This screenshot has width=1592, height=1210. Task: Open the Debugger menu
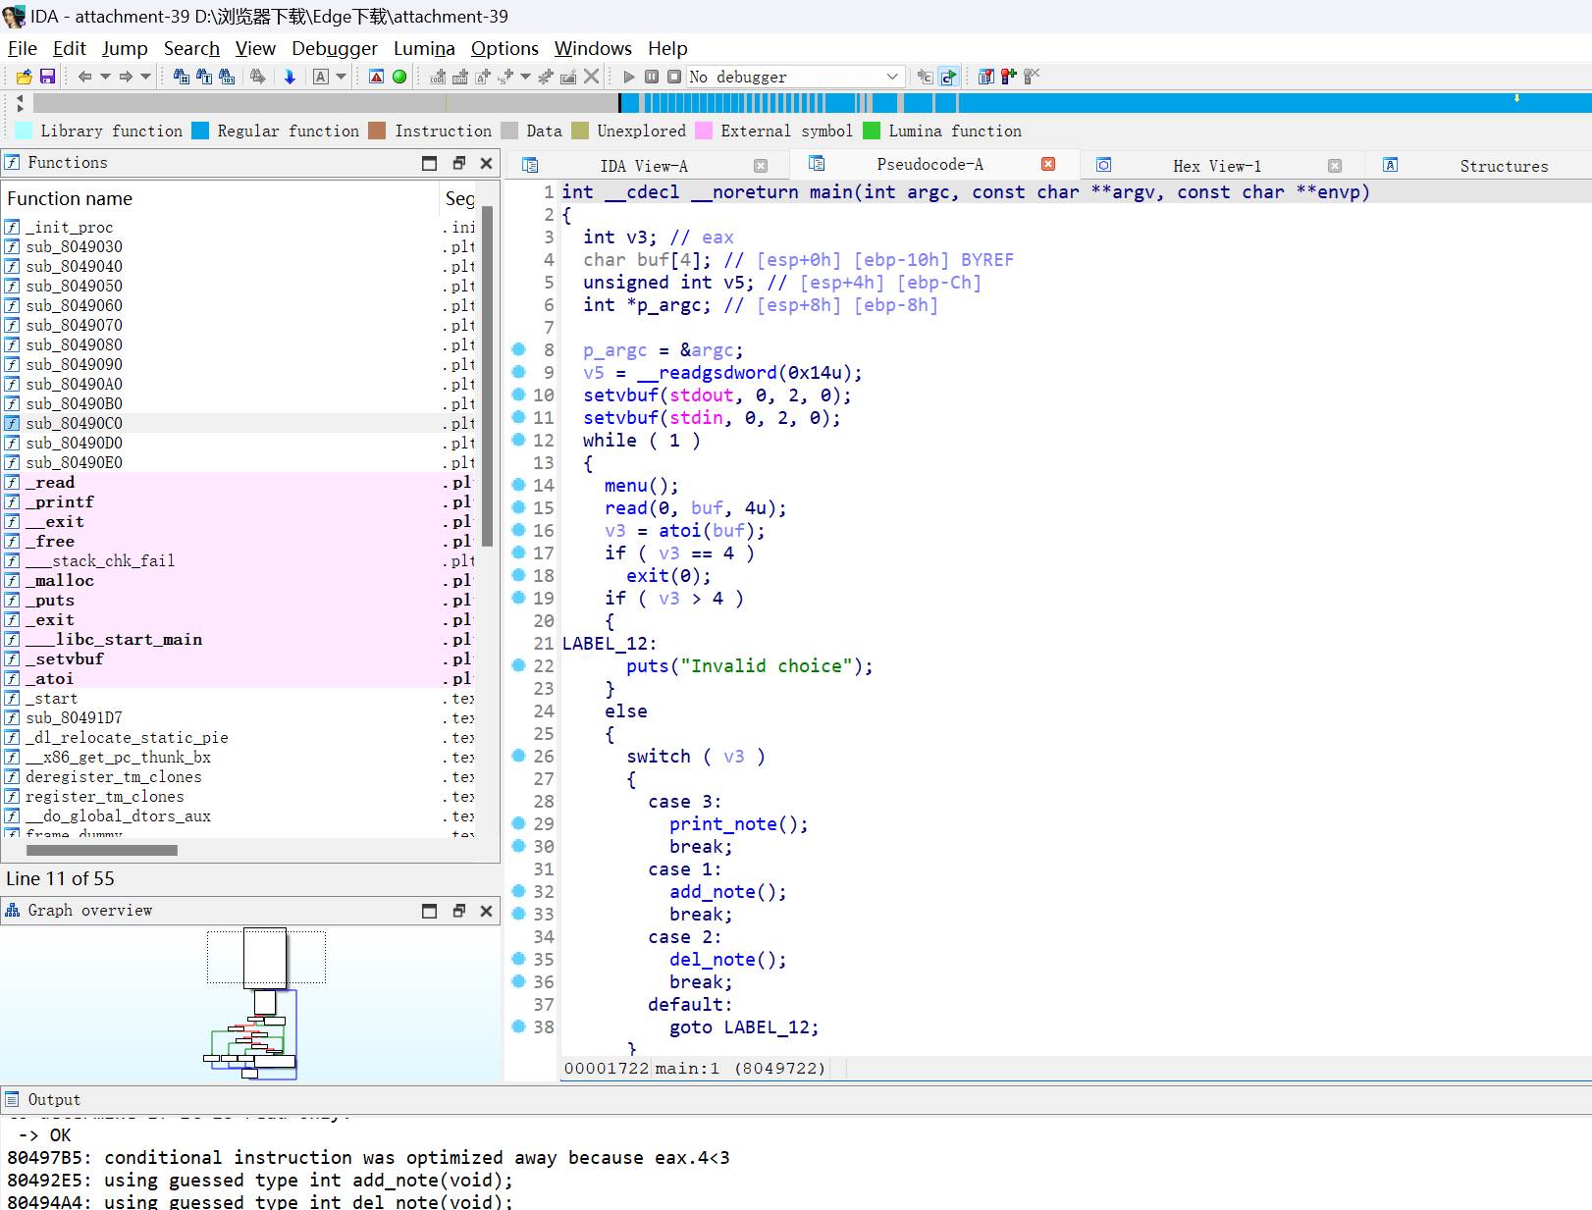[335, 48]
